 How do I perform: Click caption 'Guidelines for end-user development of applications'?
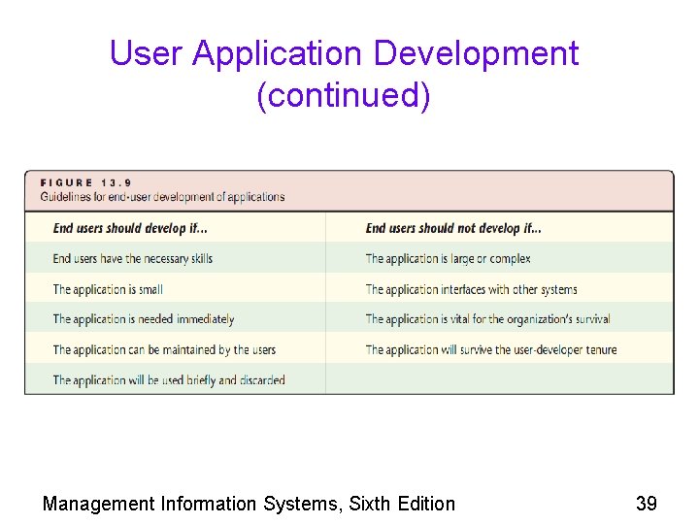[162, 197]
